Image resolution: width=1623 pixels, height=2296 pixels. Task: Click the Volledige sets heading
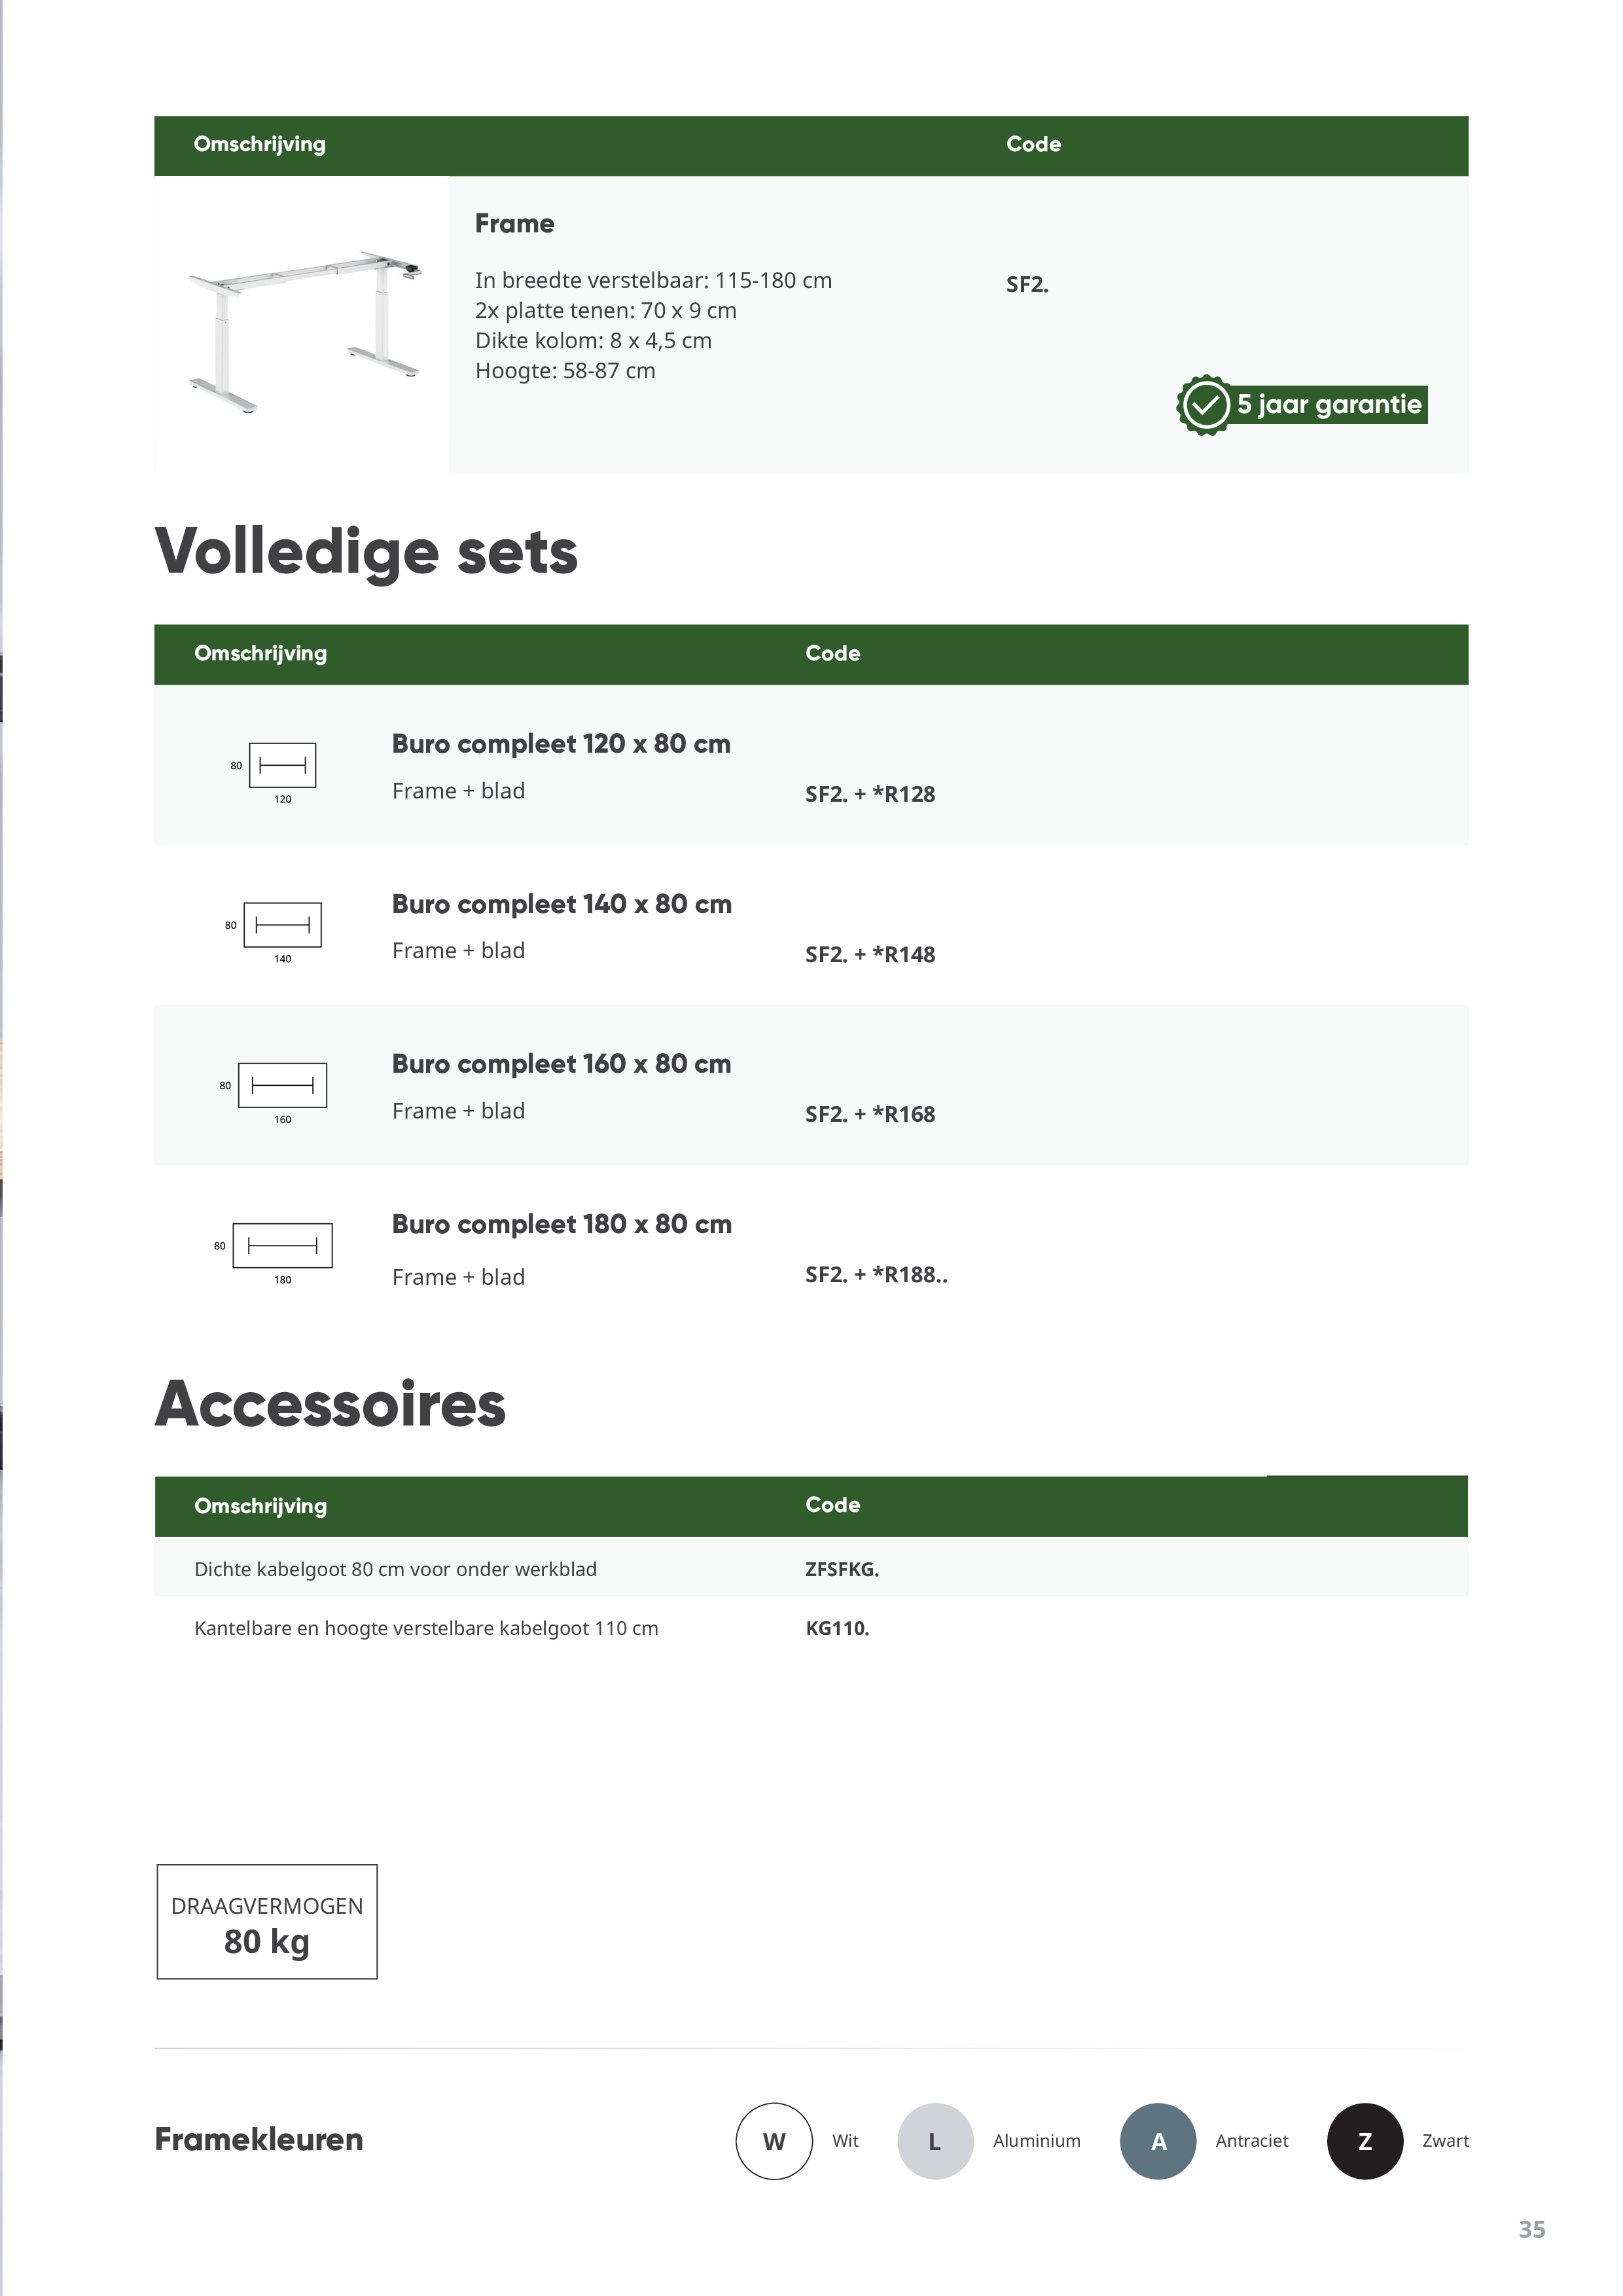(366, 552)
